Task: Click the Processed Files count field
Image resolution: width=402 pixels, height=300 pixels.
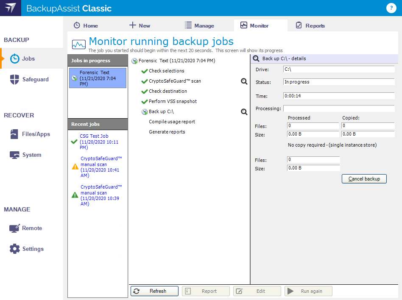Action: point(313,125)
